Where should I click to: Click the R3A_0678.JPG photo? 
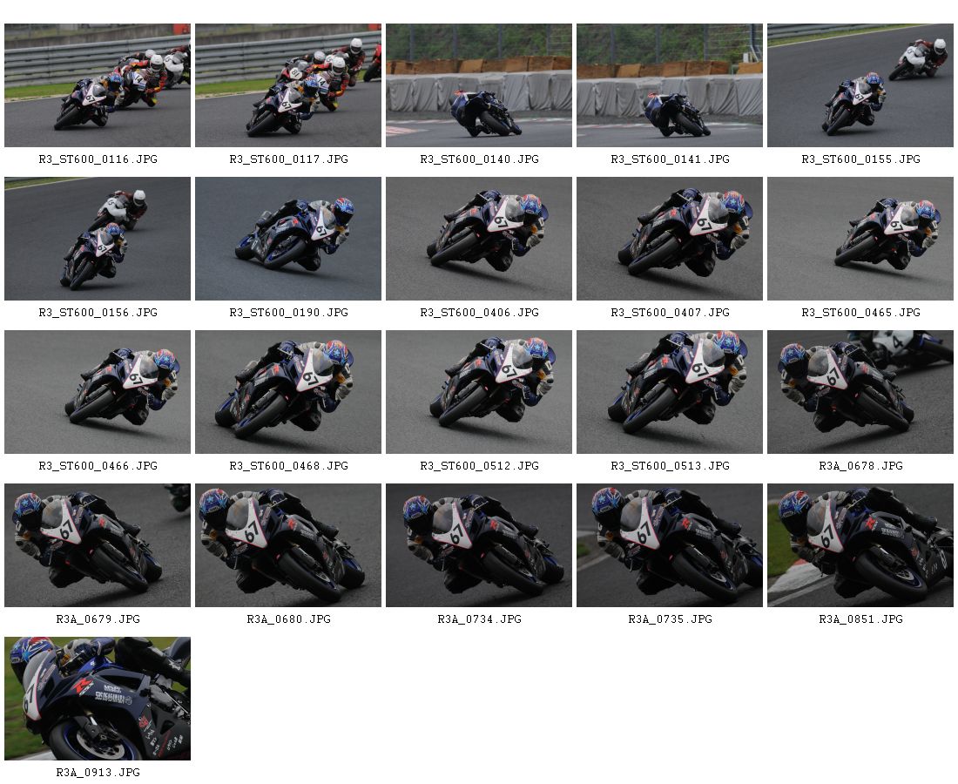coord(860,392)
